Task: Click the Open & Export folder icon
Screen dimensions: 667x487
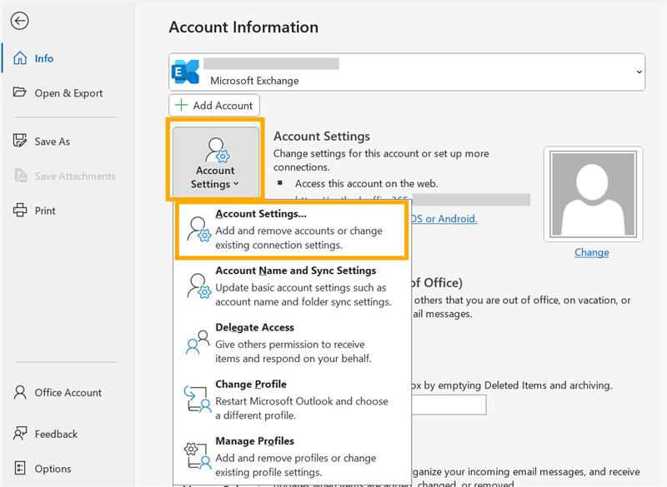Action: (x=19, y=92)
